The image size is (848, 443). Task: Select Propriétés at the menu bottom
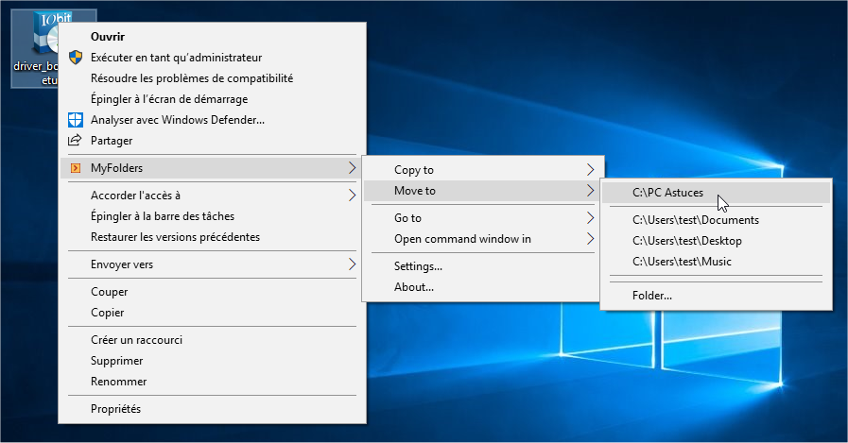click(x=115, y=409)
